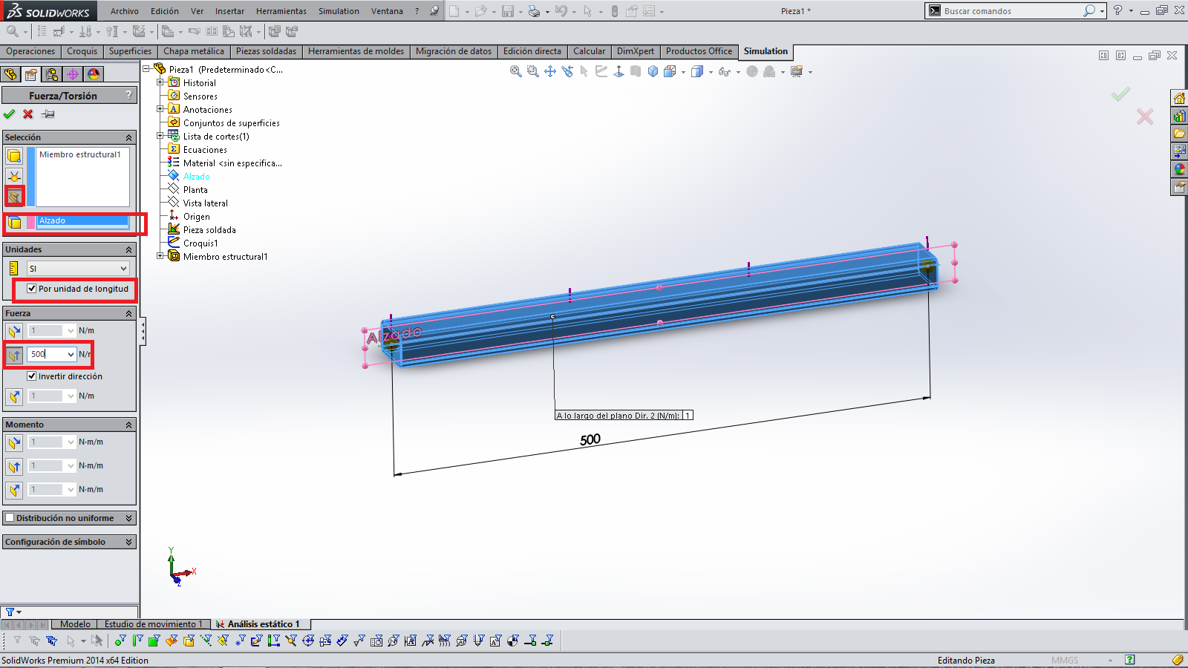Switch to the Estudio de movimiento 1 tab

pos(153,624)
